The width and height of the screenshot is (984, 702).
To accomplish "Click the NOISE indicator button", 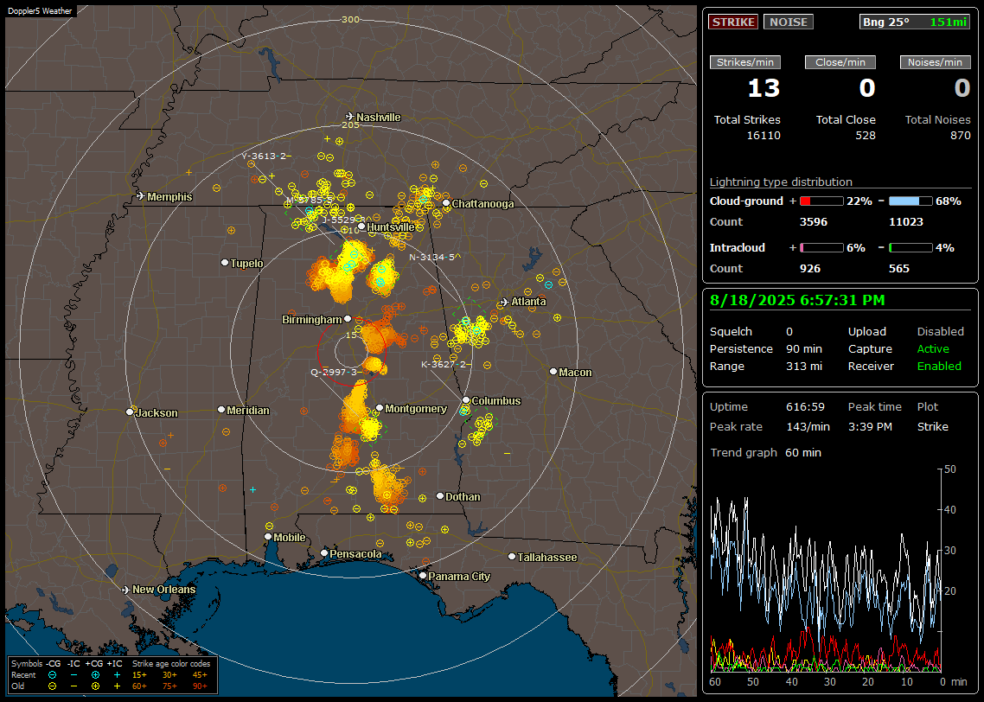I will (x=789, y=22).
